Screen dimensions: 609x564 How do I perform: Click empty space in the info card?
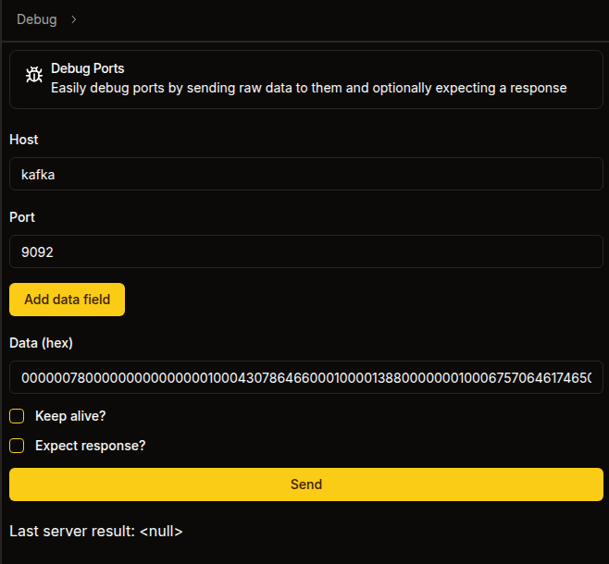click(583, 68)
